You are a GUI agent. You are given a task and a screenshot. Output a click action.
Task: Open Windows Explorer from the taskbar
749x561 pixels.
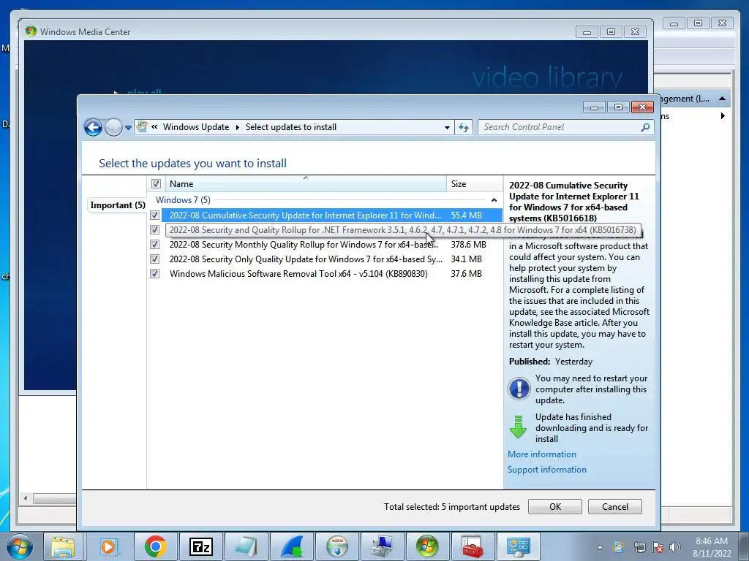point(63,546)
